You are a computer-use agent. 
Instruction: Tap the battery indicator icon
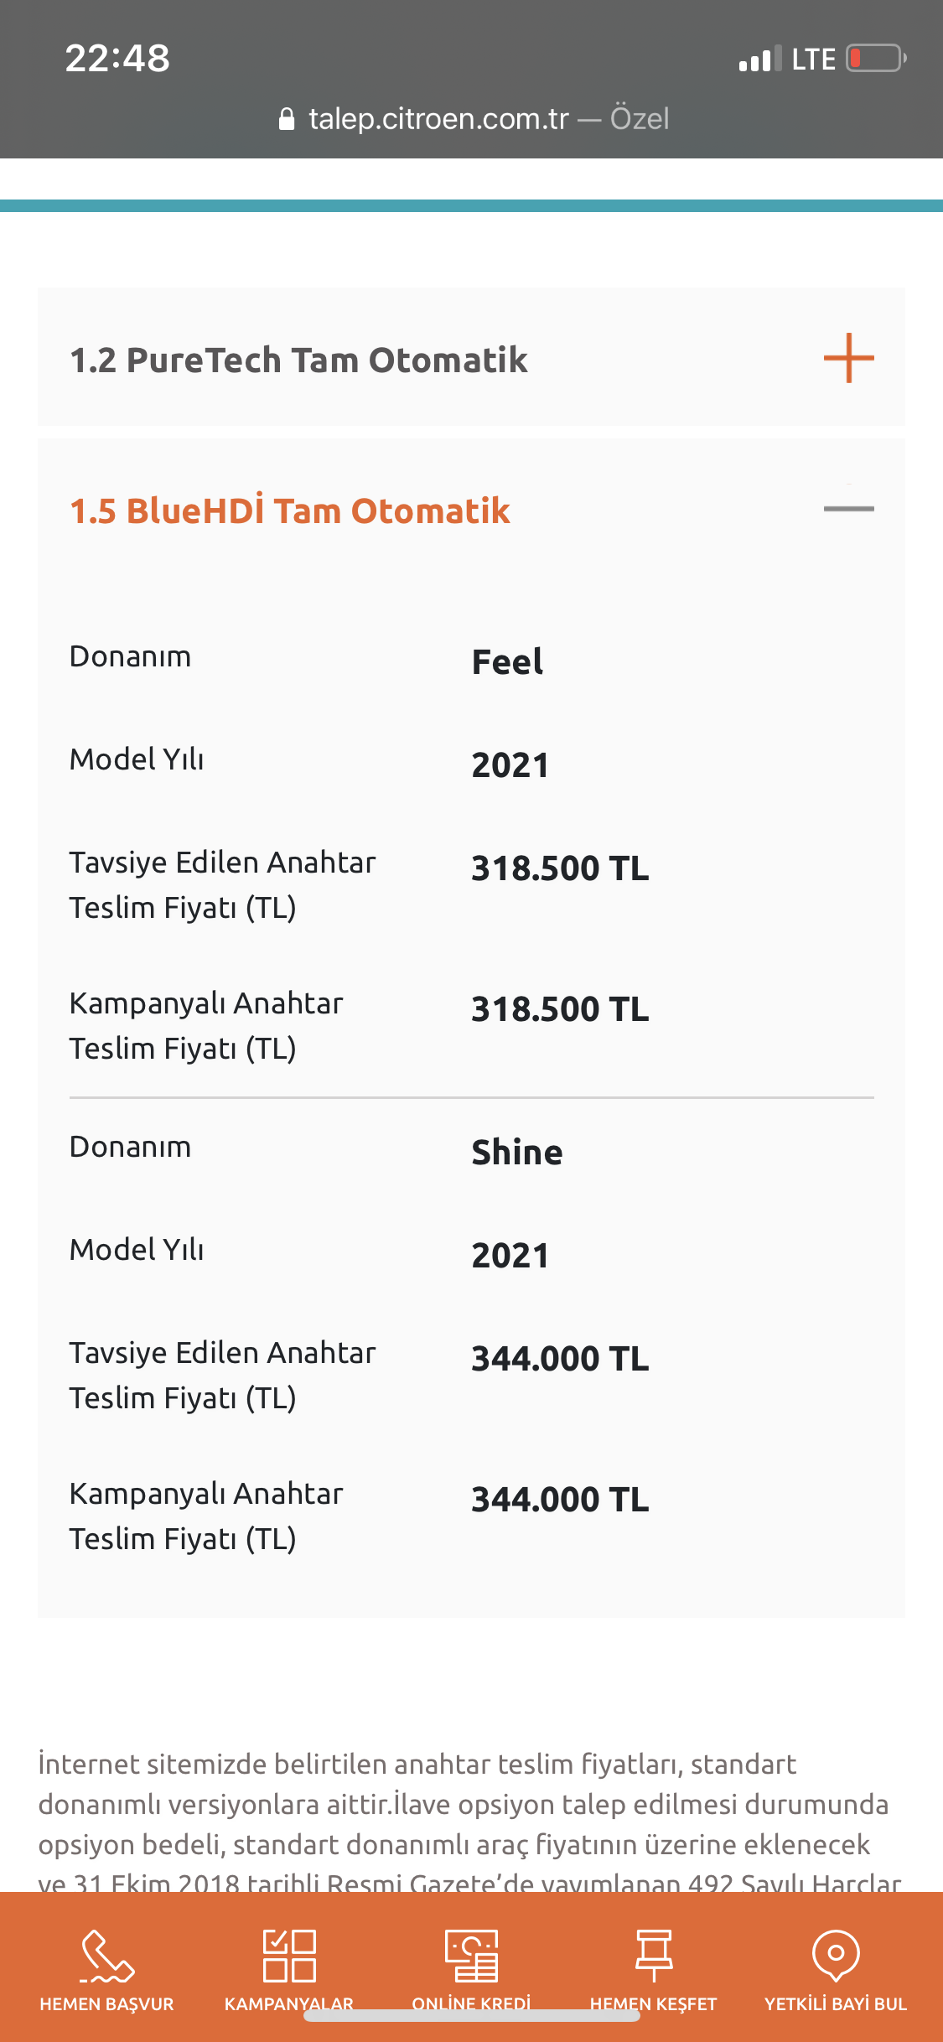pyautogui.click(x=876, y=59)
